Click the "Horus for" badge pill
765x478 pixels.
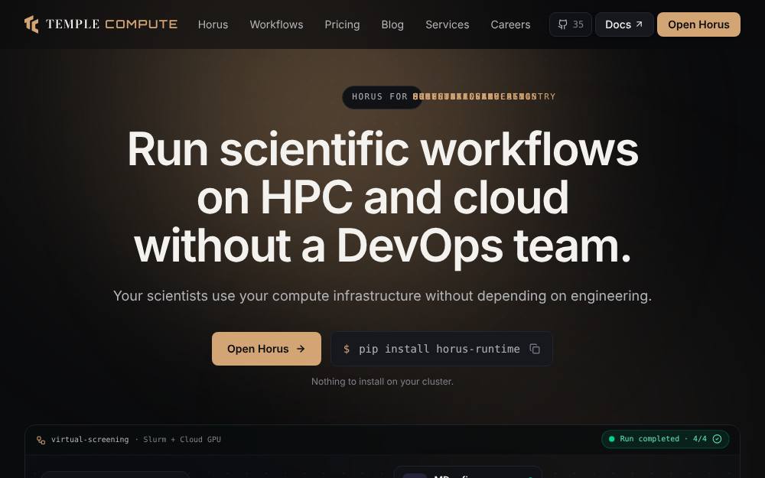click(x=382, y=96)
